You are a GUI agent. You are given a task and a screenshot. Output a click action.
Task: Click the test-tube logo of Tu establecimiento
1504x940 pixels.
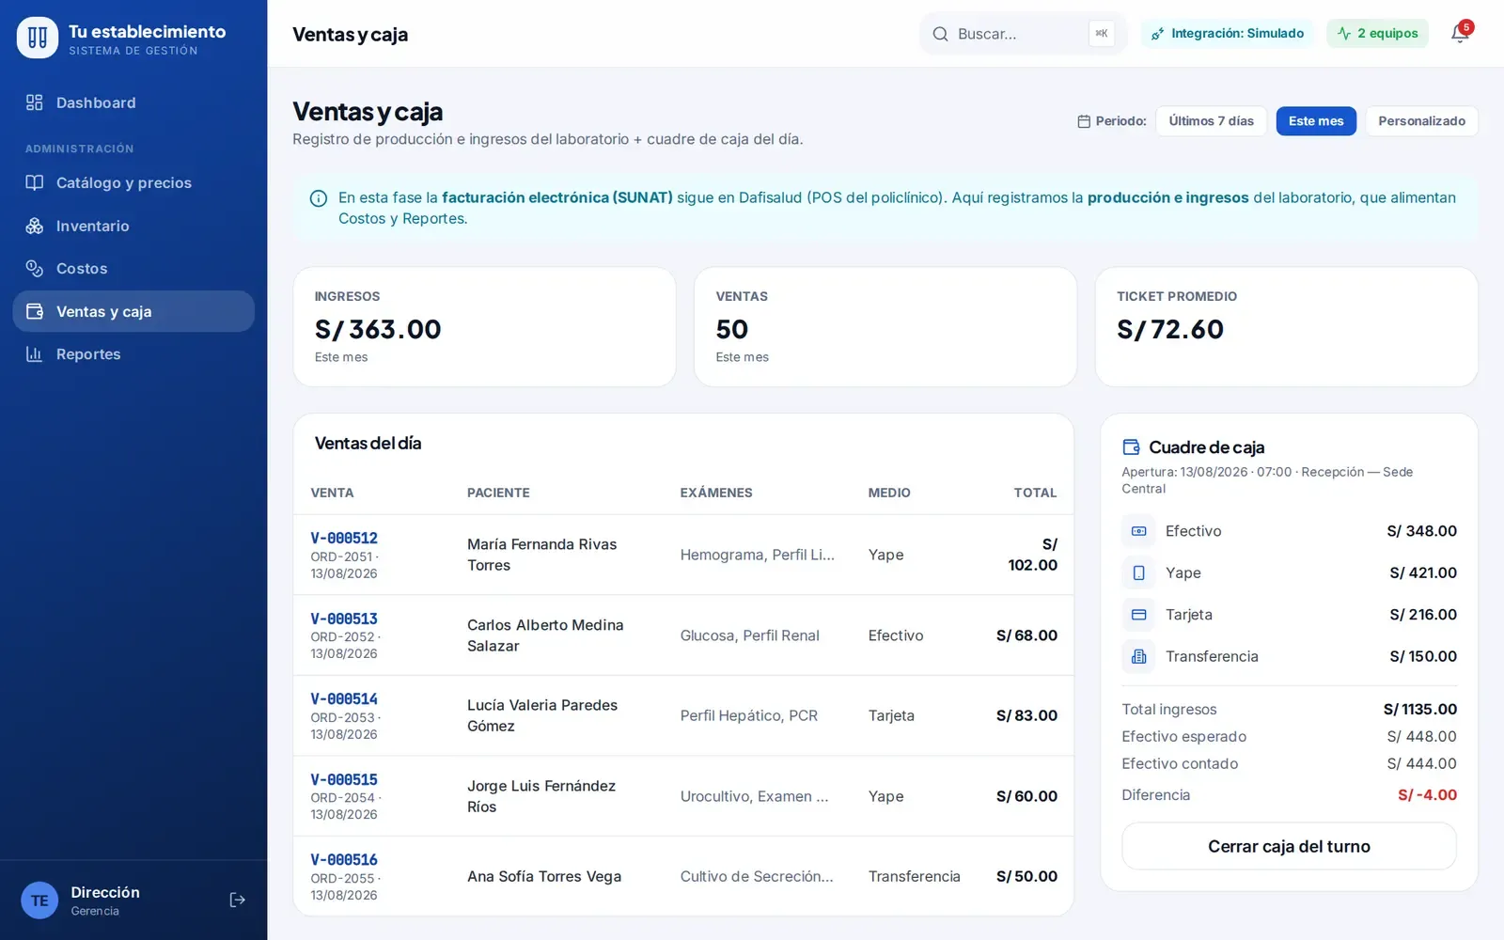(x=38, y=38)
